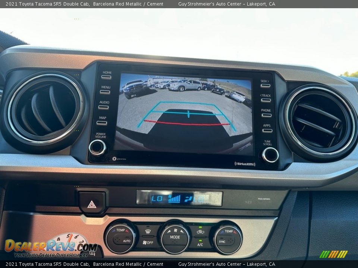Click top caption 'Guy Strohmeier's Auto Center - Lakeport, CA'

click(x=226, y=4)
